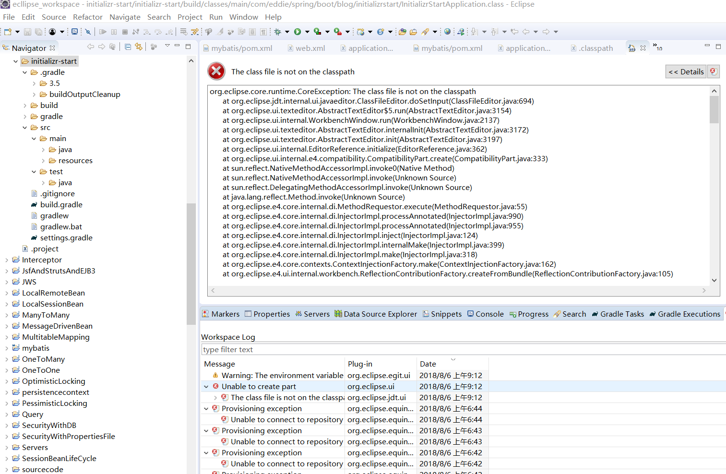Screen dimensions: 726x474
Task: Click the green Run button icon
Action: [x=298, y=32]
